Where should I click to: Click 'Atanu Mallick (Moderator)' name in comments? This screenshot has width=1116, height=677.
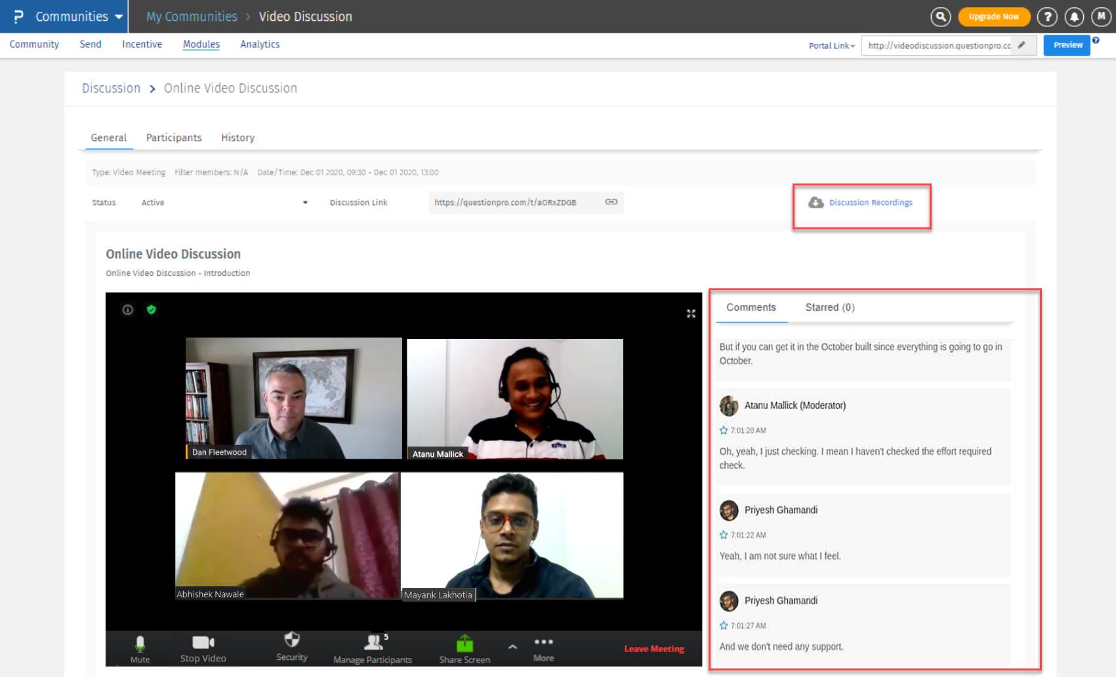point(795,406)
